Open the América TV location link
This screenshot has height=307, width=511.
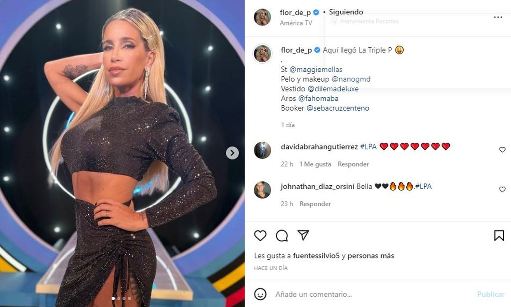[296, 23]
